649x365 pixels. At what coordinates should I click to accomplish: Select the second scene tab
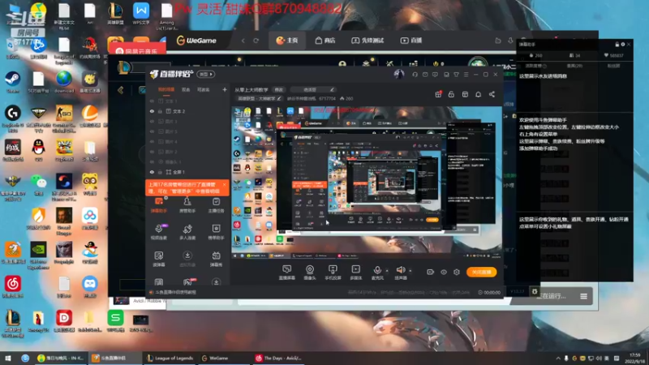coord(186,89)
